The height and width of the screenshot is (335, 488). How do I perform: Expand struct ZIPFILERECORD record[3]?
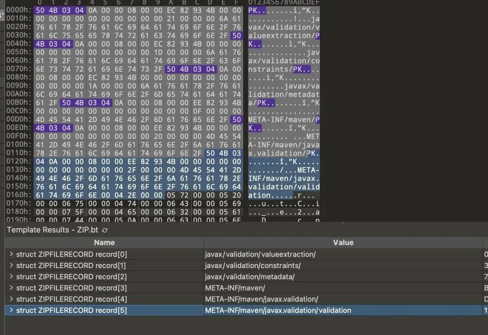[11, 288]
